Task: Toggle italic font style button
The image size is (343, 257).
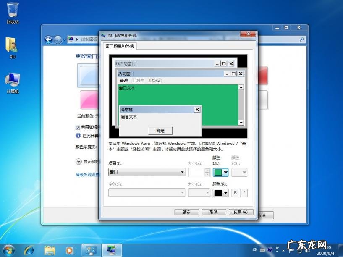Action: 244,193
